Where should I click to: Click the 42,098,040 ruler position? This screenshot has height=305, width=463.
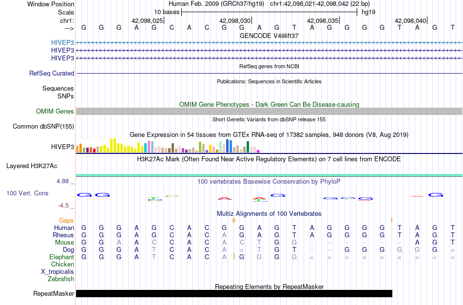pyautogui.click(x=410, y=20)
